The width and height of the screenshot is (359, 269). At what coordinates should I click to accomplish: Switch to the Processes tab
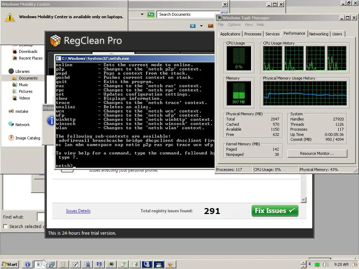[x=253, y=34]
